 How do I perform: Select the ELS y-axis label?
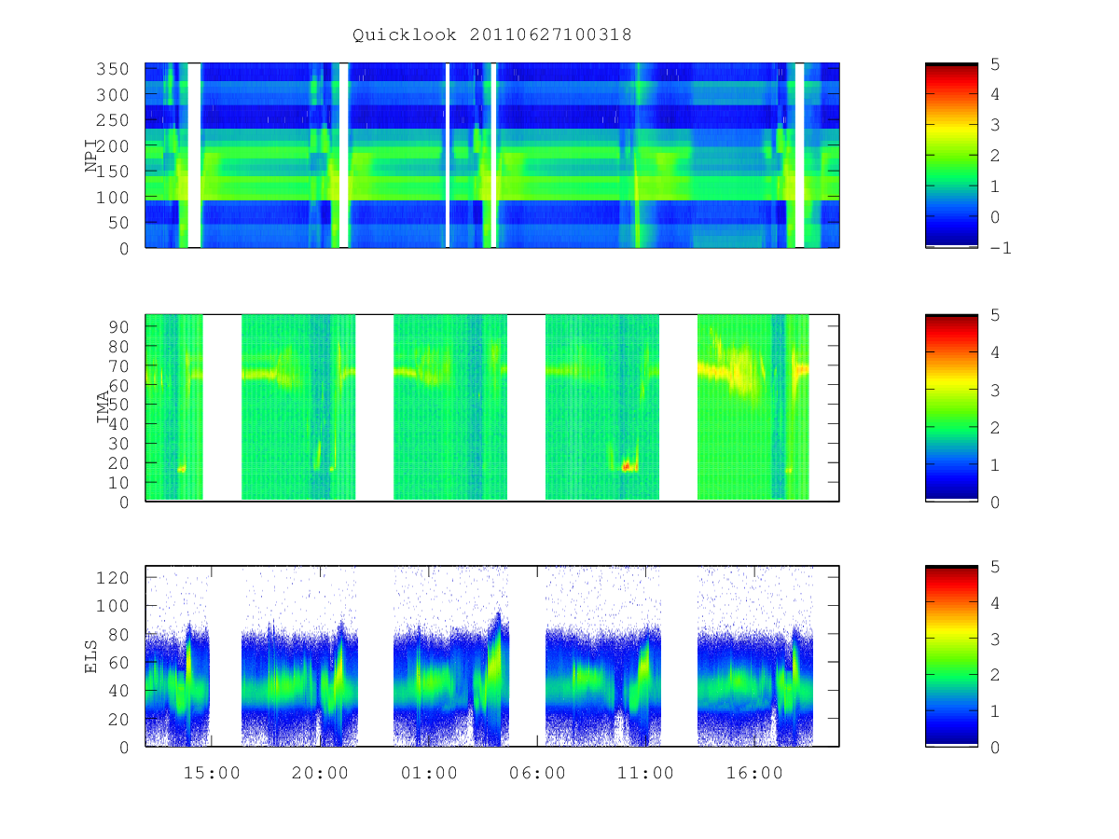click(92, 656)
